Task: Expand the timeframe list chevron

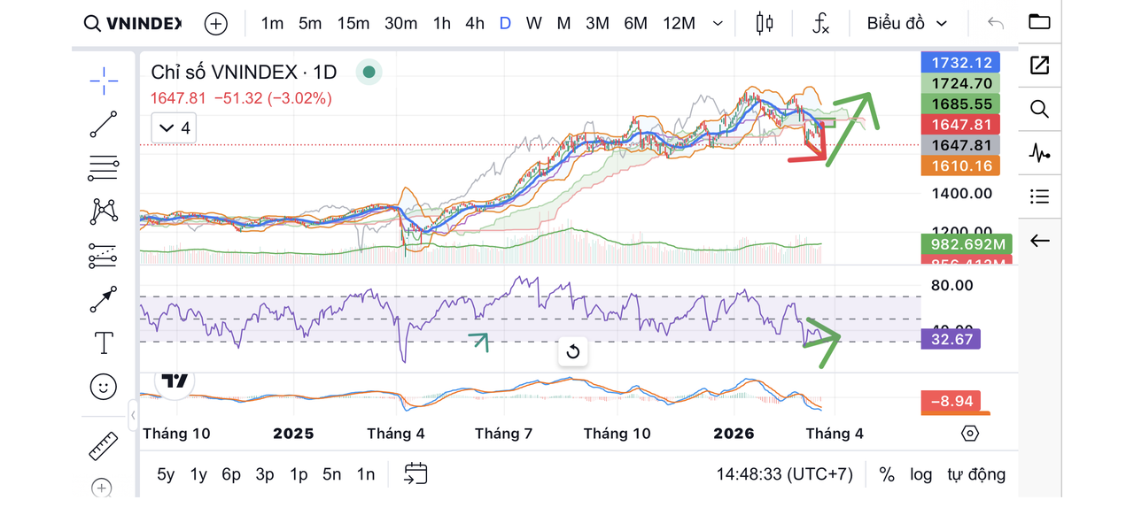Action: [718, 24]
